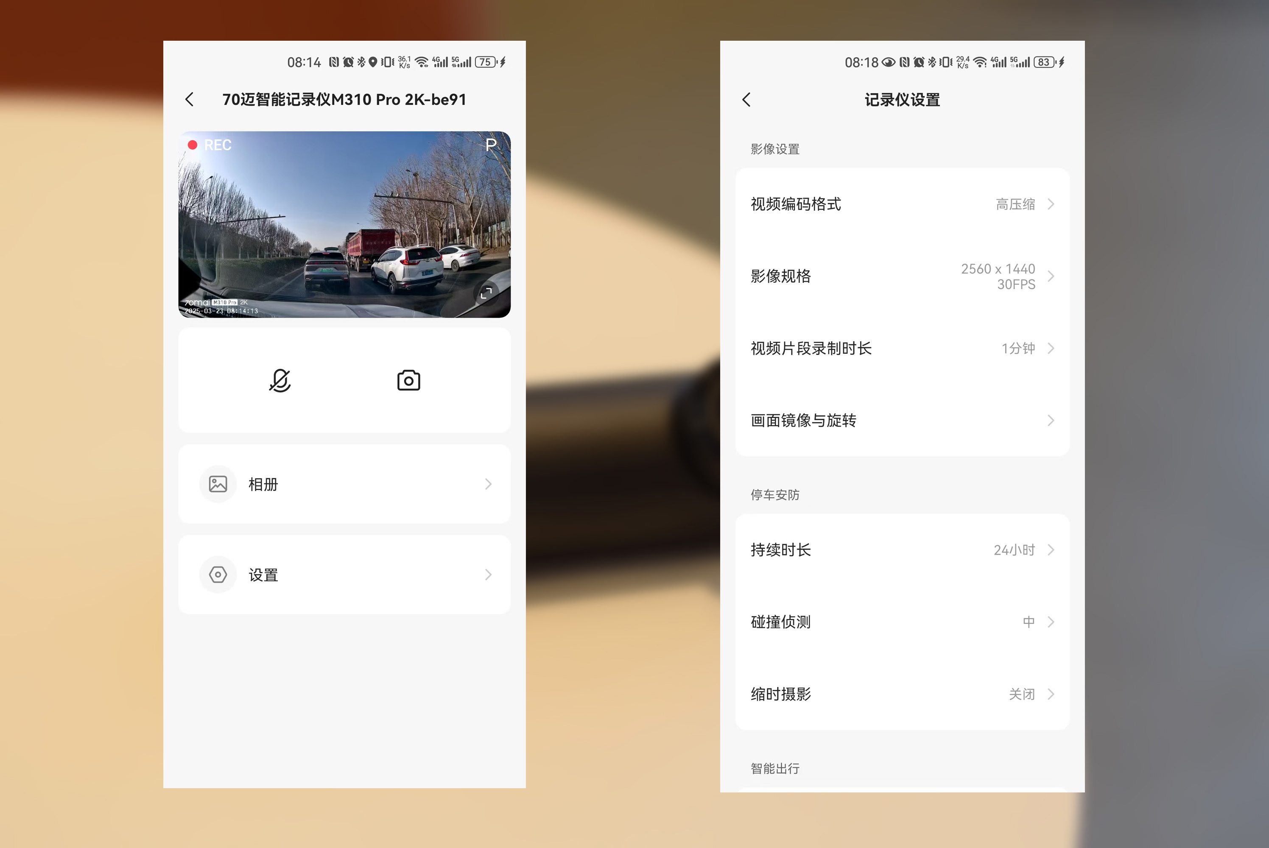Tap the camera snapshot icon

click(x=408, y=381)
